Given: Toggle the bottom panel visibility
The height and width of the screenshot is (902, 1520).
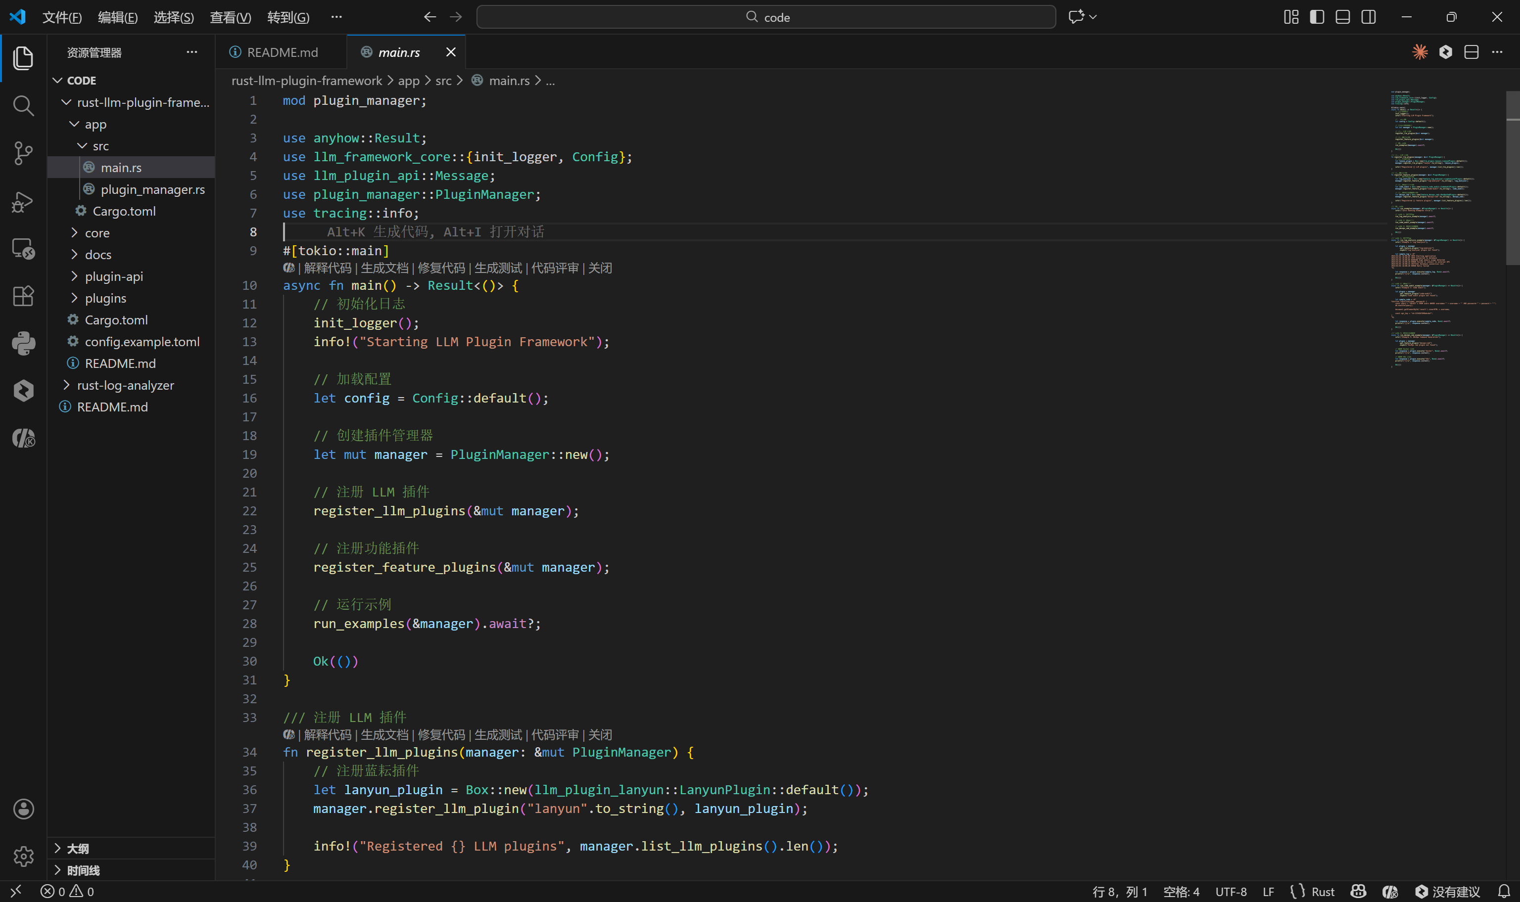Looking at the screenshot, I should (x=1342, y=17).
